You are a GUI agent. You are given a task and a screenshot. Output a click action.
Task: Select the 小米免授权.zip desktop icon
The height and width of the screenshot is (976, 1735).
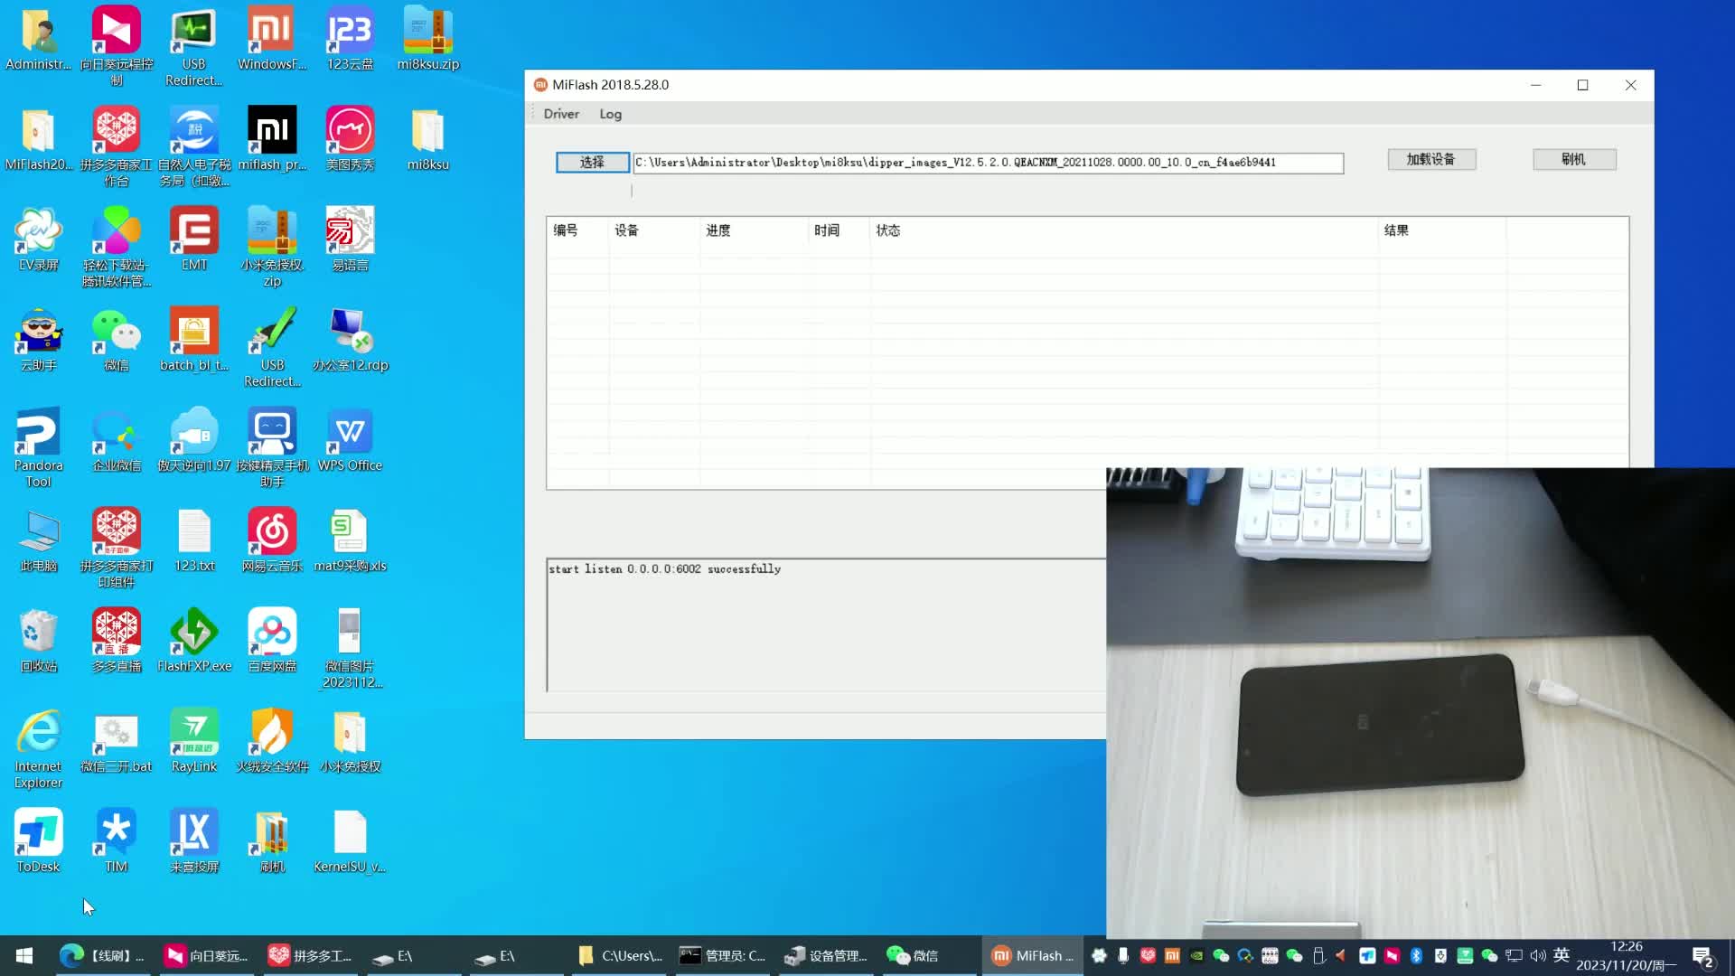click(272, 247)
